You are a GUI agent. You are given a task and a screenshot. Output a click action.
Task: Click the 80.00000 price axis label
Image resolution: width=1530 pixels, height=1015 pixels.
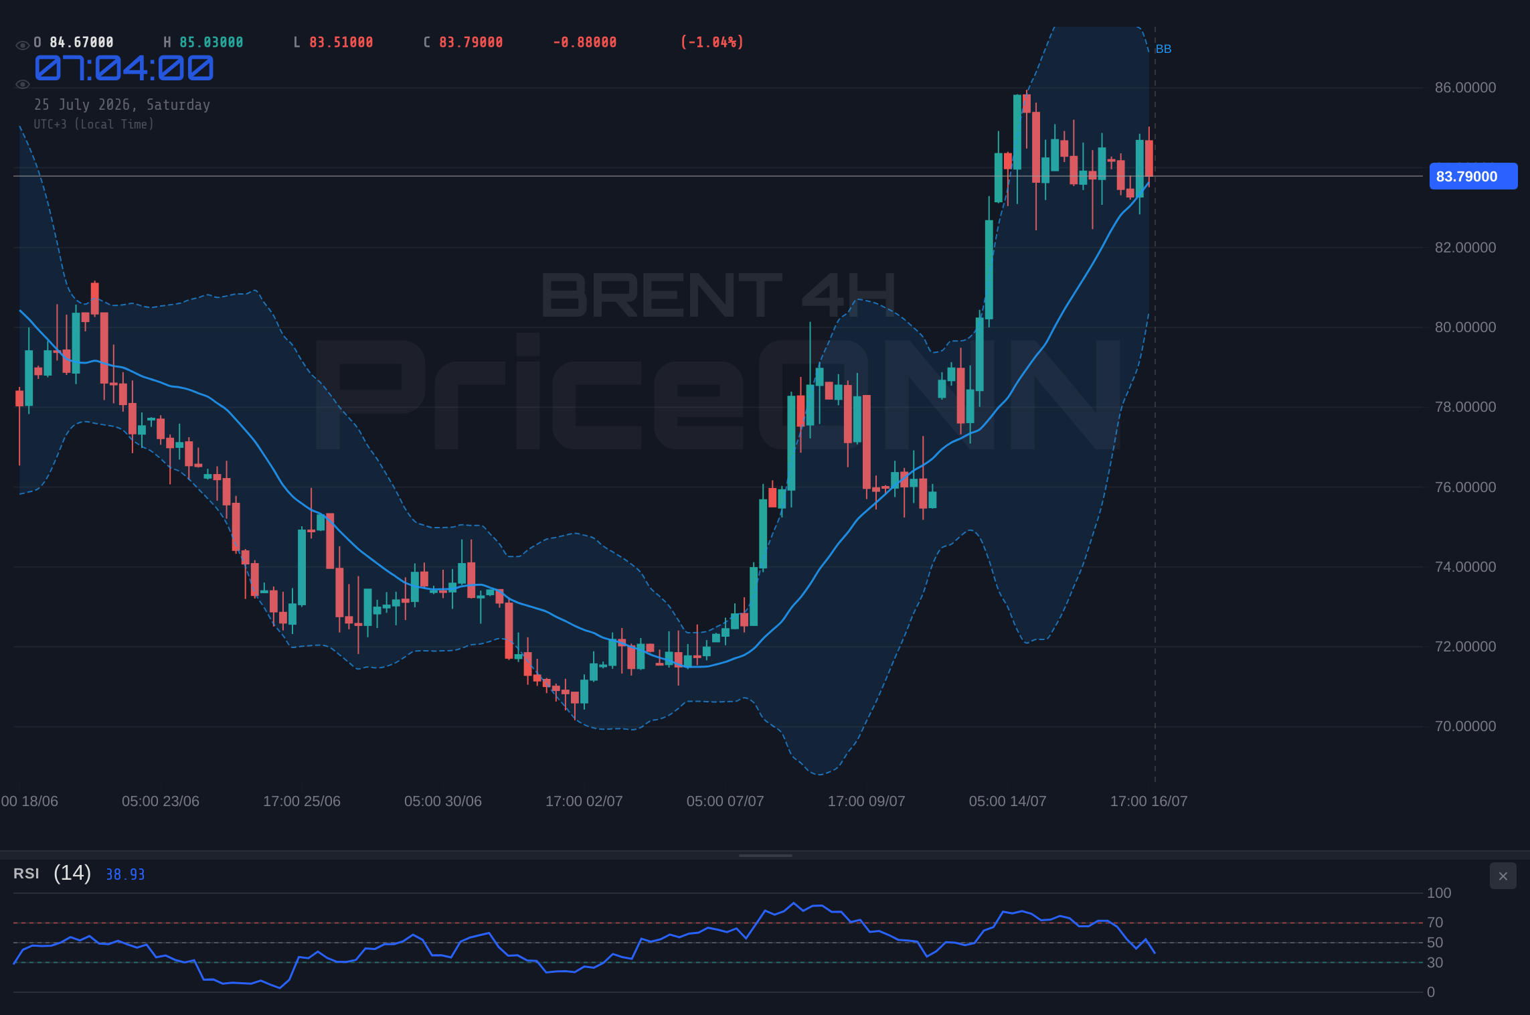(x=1465, y=327)
